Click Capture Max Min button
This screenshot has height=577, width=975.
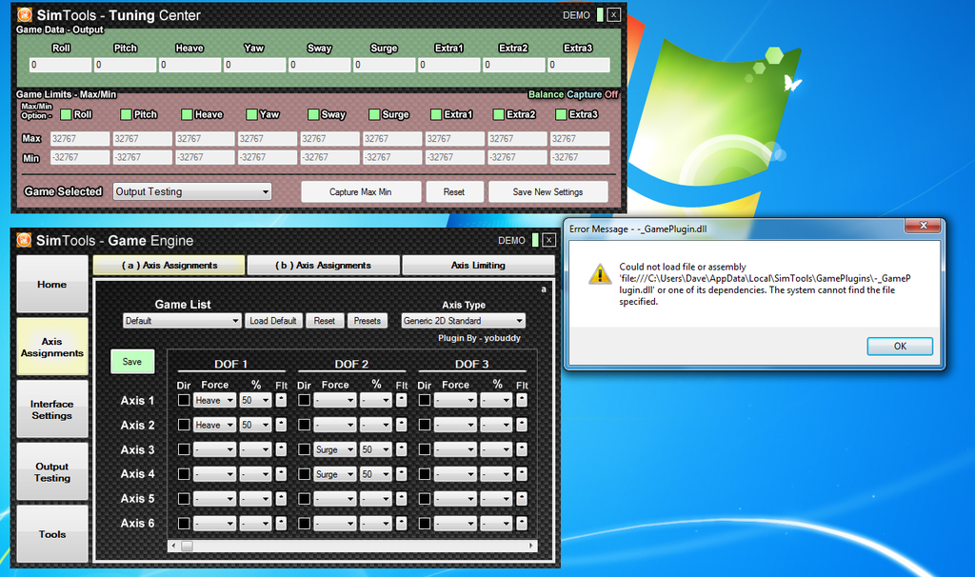point(361,191)
